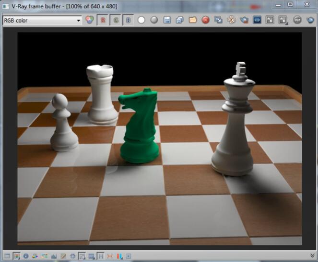Toggle the color bars icon with flyout
The width and height of the screenshot is (318, 262).
17,256
